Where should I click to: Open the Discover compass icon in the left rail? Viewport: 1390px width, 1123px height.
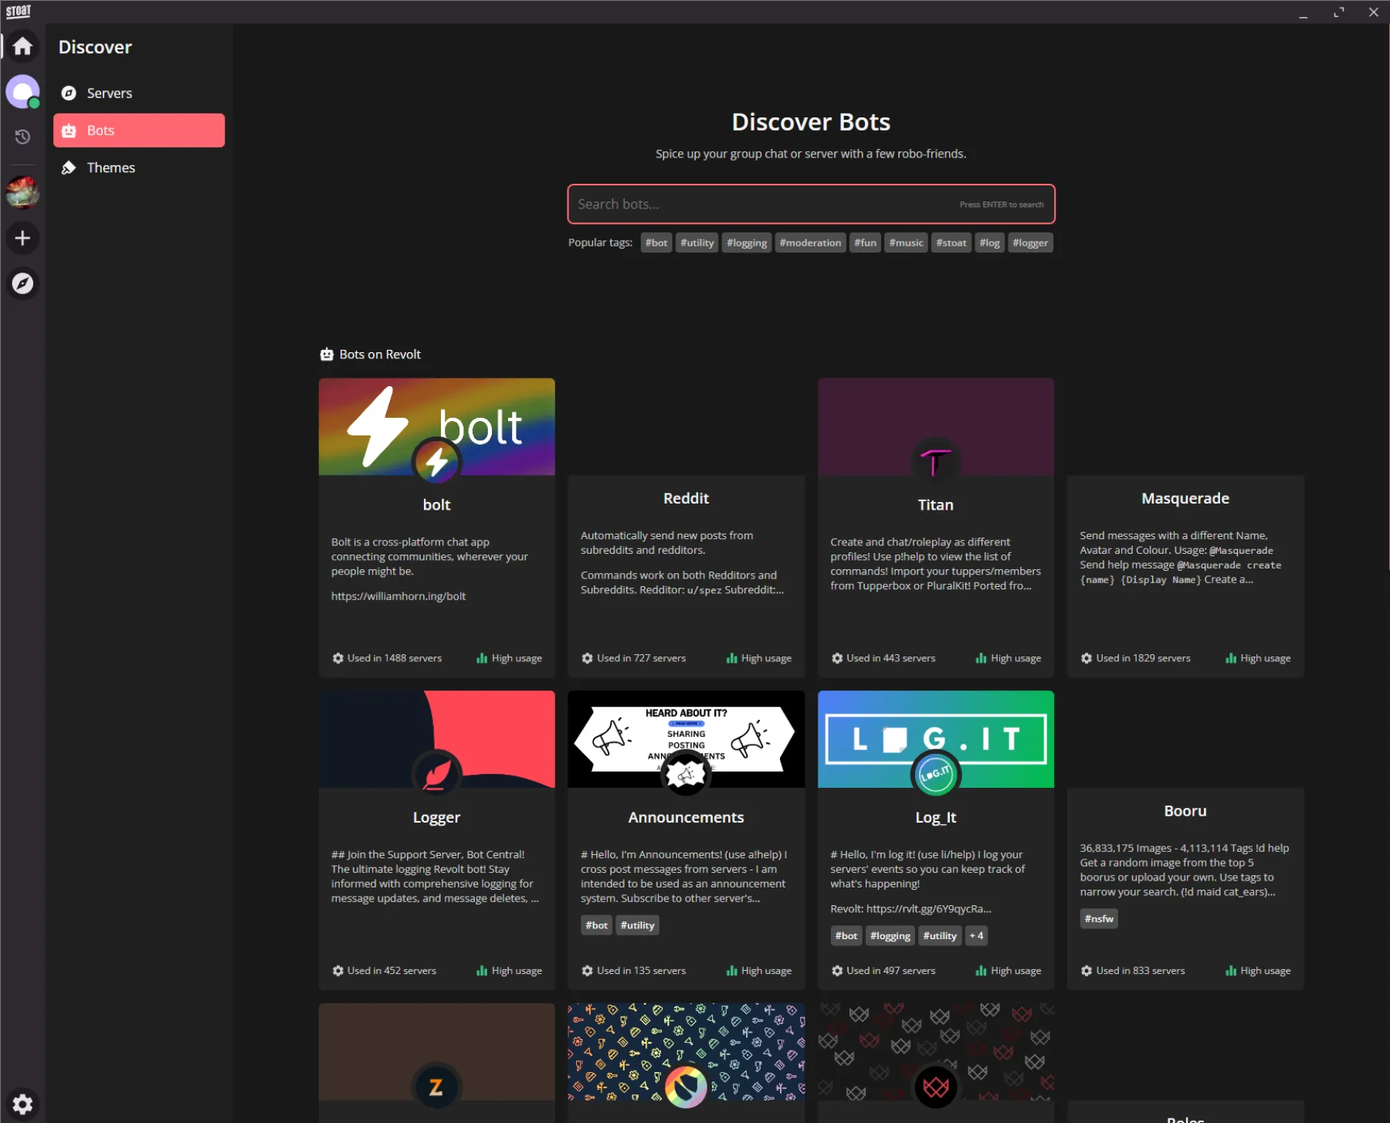[x=22, y=283]
